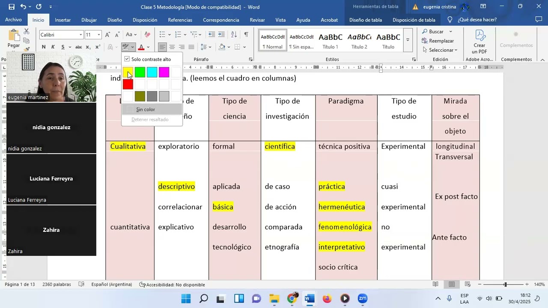This screenshot has height=308, width=548.
Task: Choose 'Sin color' in highlight menu
Action: [152, 110]
